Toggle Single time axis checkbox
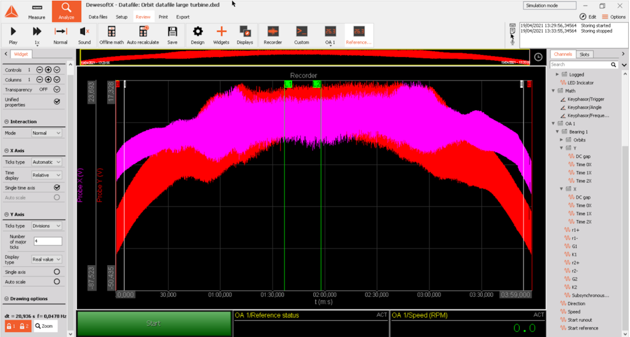 [57, 188]
